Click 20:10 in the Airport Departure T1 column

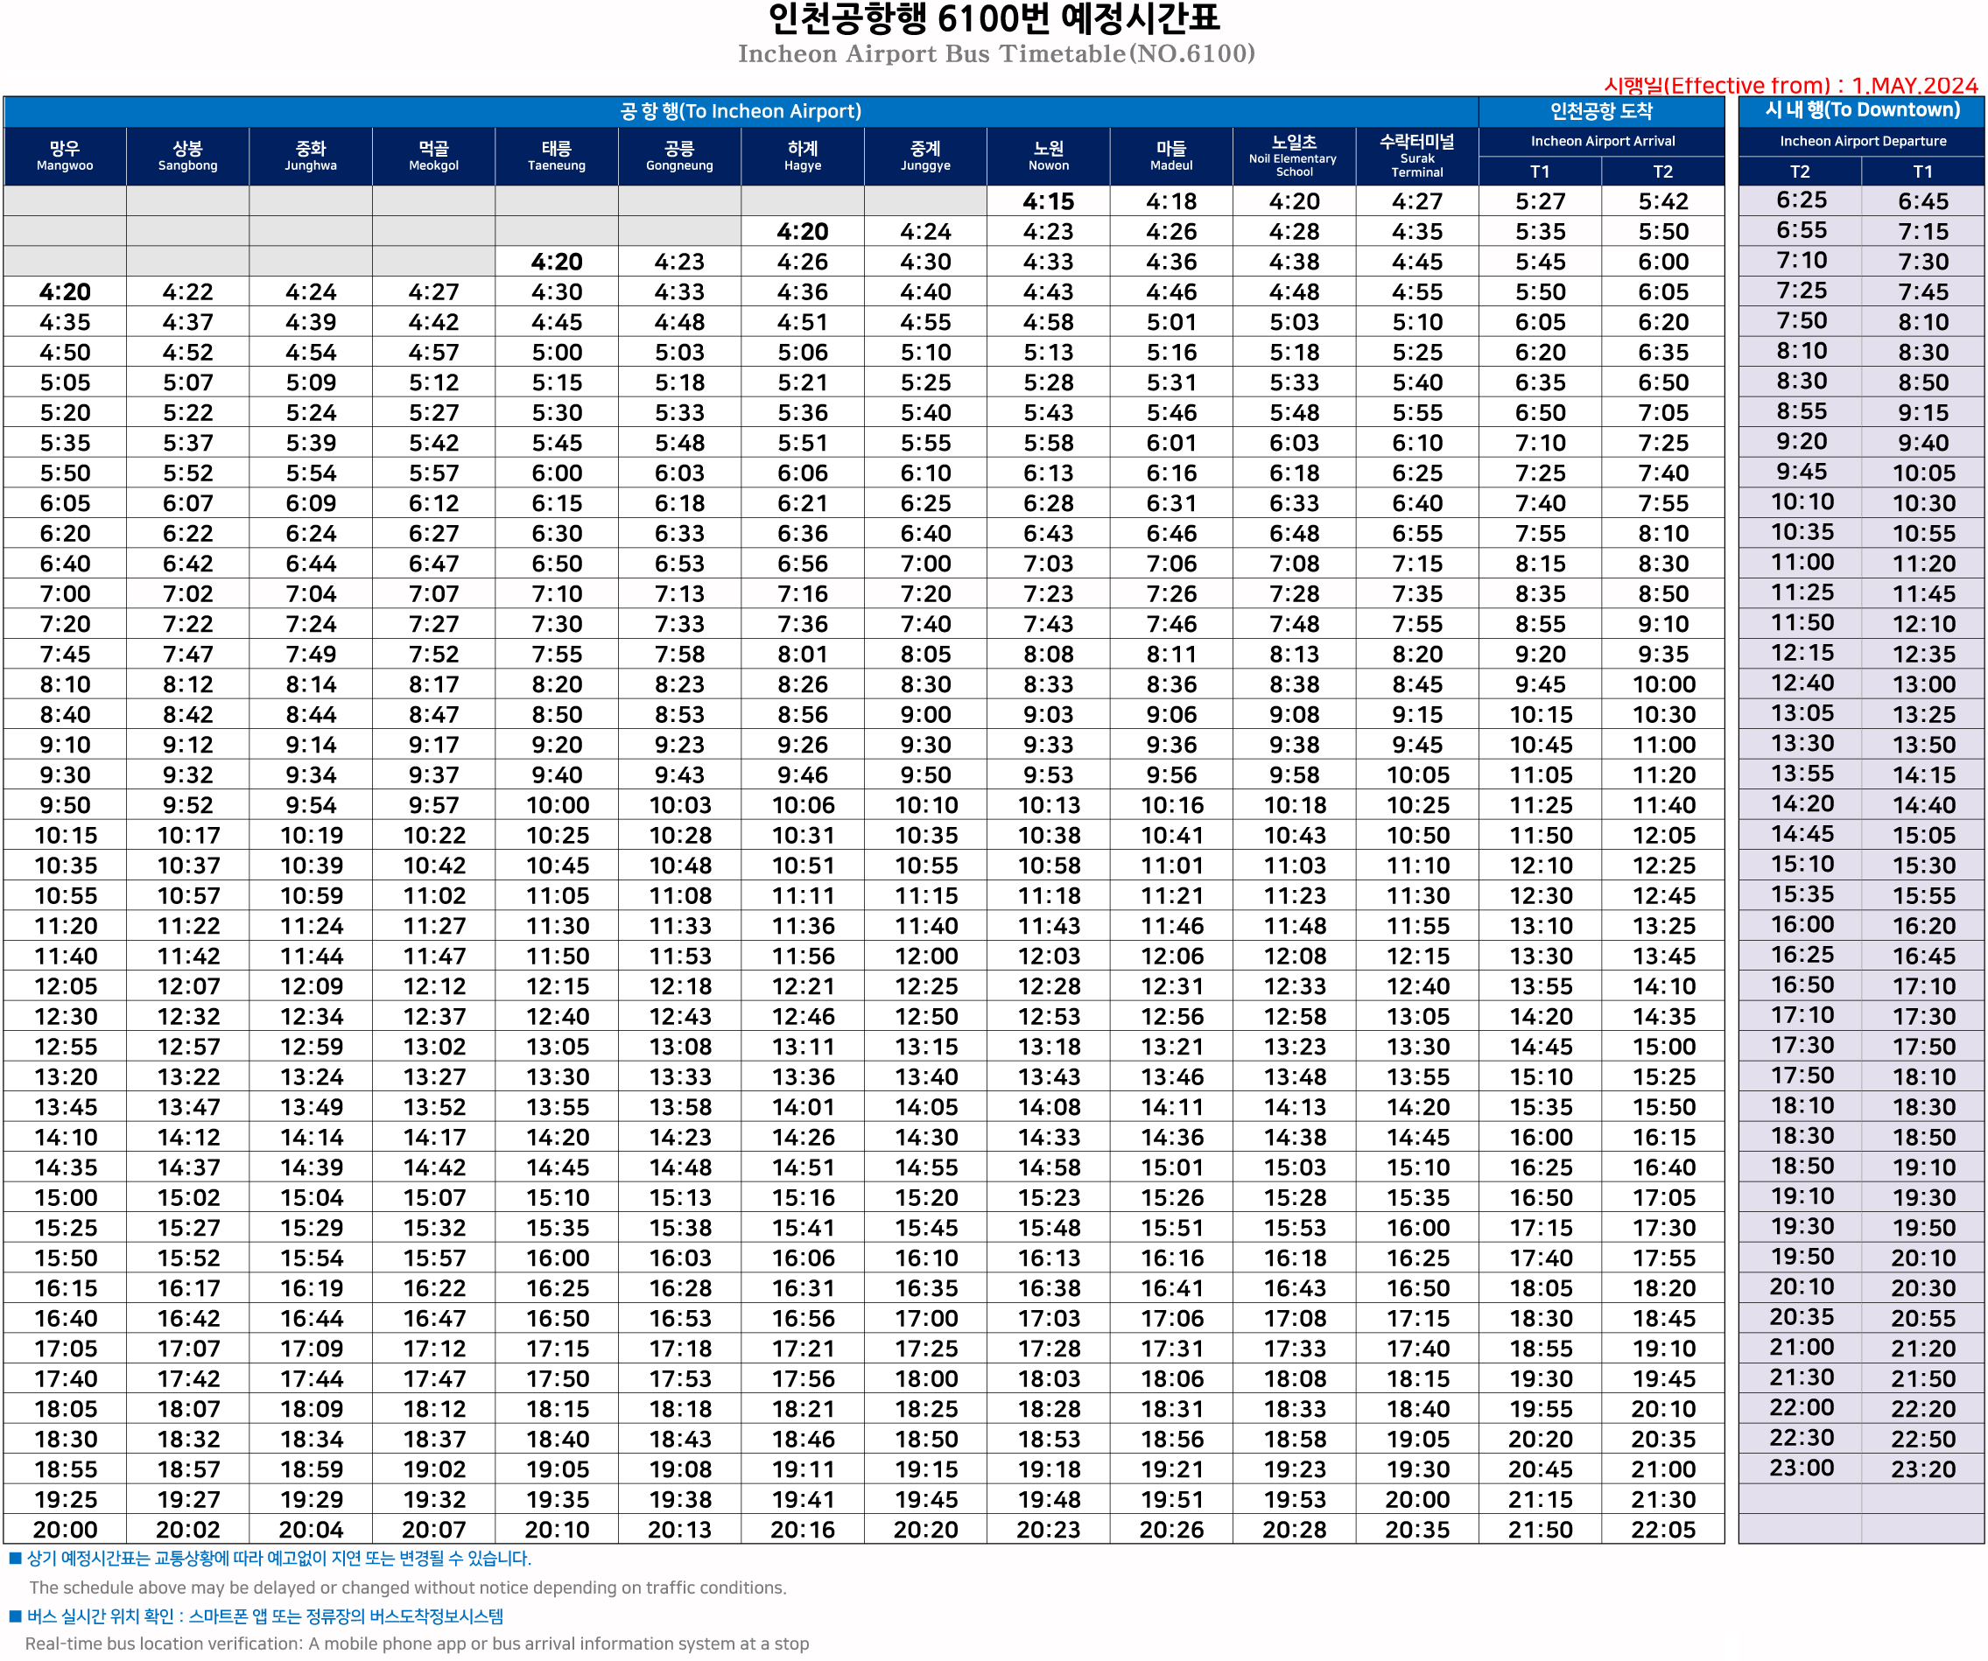coord(1923,1258)
